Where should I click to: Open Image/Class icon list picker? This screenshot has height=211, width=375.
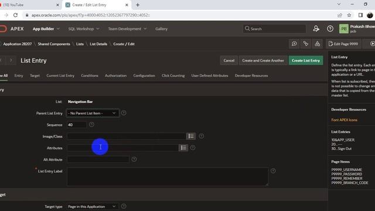191,136
